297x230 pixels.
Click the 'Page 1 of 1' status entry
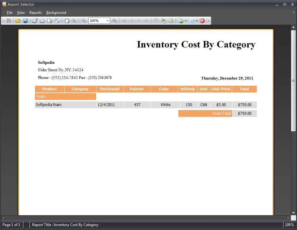coord(11,225)
